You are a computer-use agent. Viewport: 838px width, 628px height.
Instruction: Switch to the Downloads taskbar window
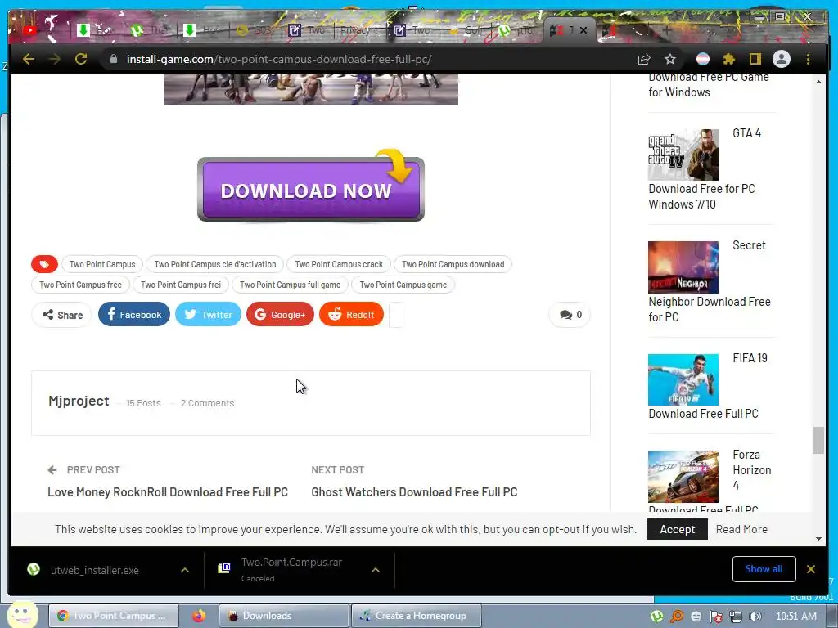pyautogui.click(x=283, y=616)
